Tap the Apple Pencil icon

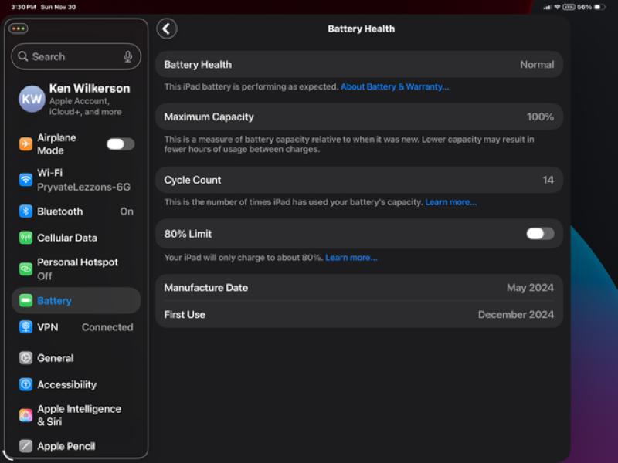(25, 446)
